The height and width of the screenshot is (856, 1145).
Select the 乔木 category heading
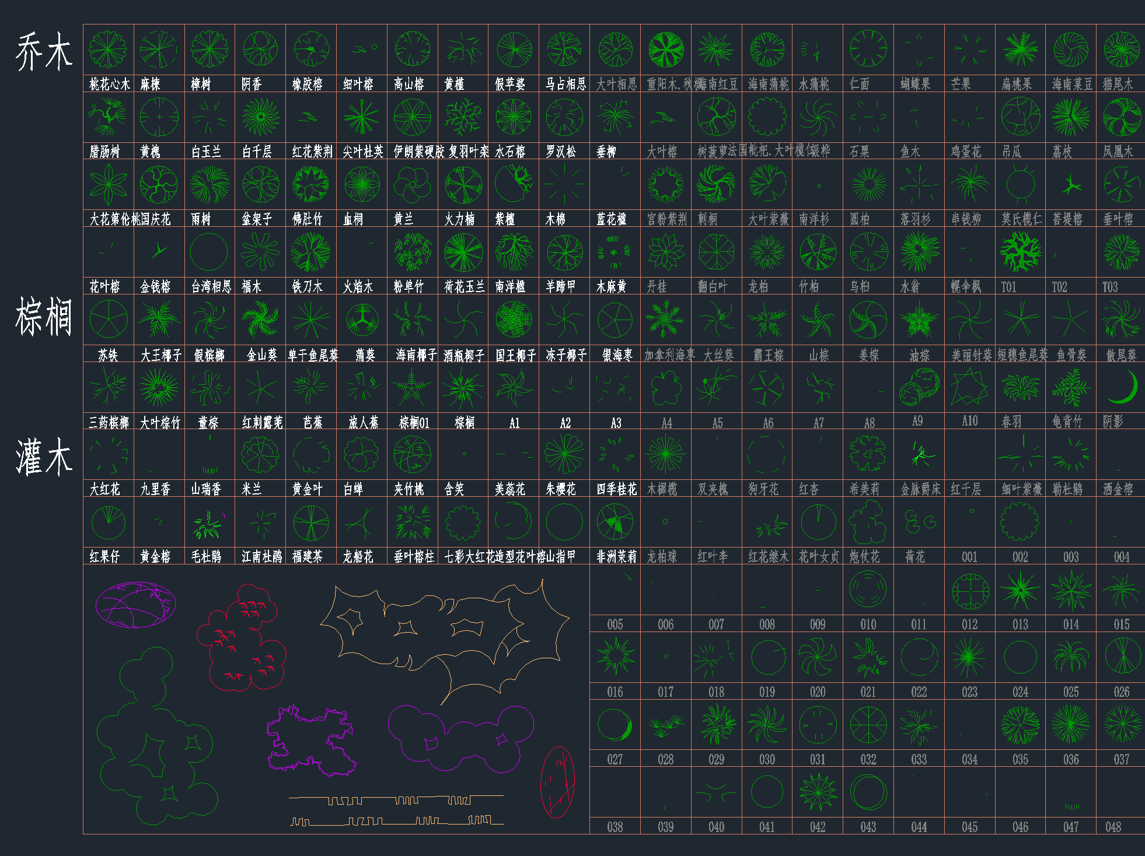44,52
